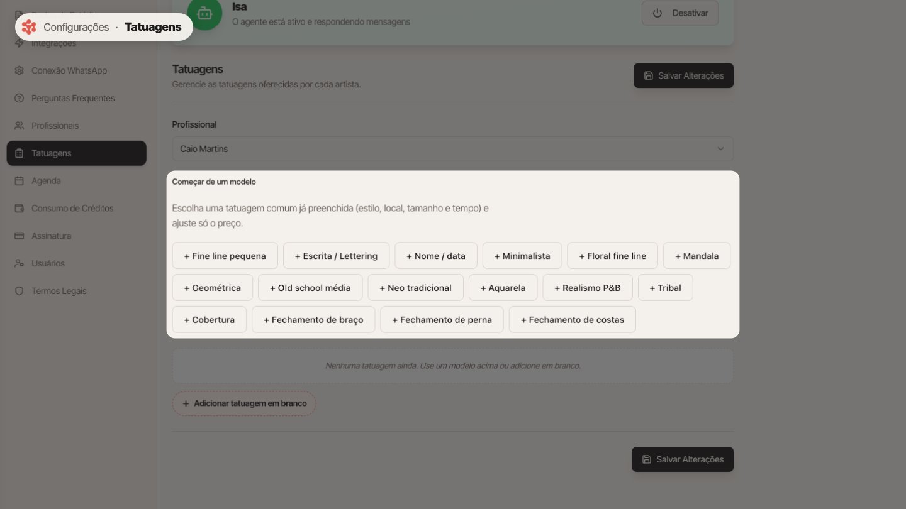
Task: Add the Fechamento de costas template
Action: coord(573,320)
